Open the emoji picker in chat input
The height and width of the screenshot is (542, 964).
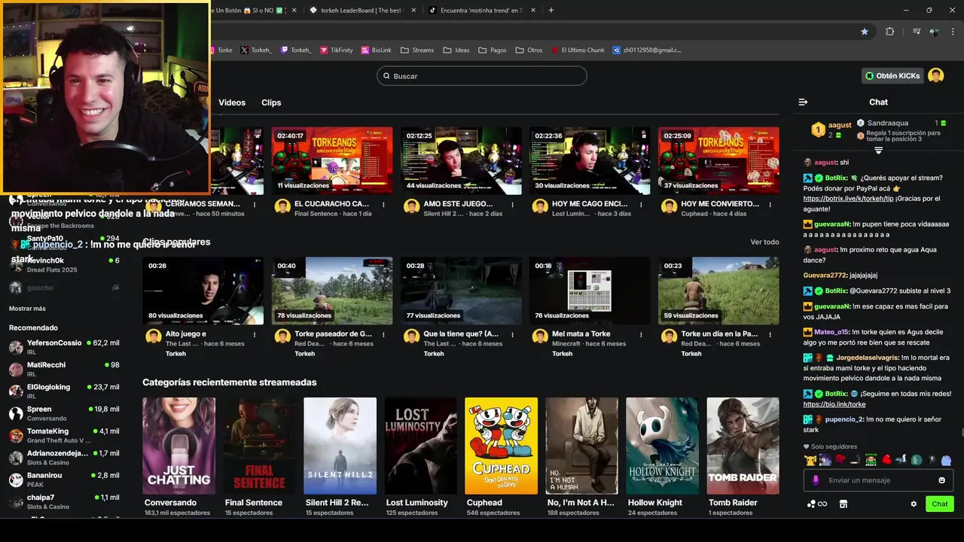point(941,480)
